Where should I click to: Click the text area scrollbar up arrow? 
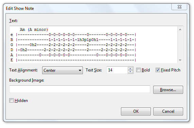180,29
